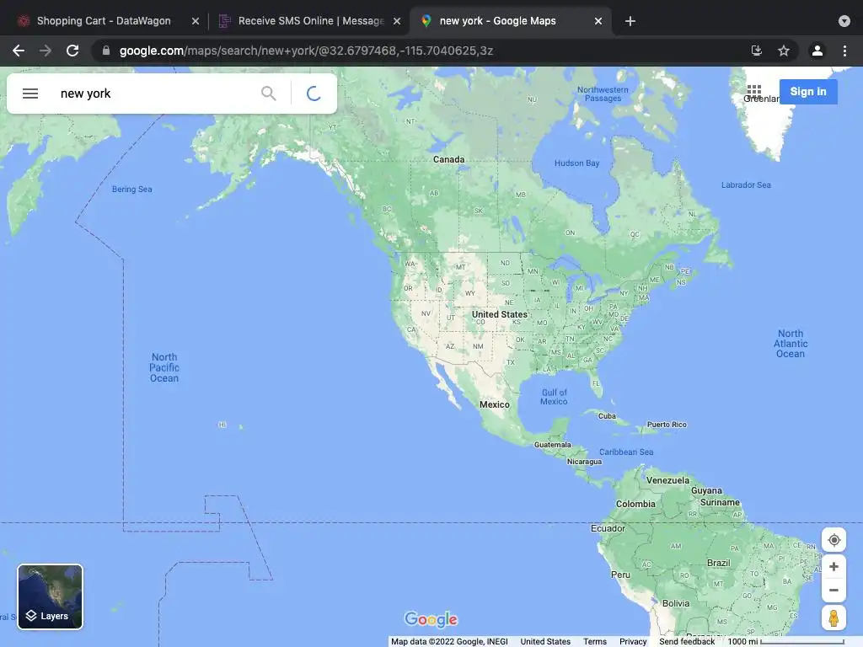
Task: Click the search magnifier icon
Action: [269, 94]
